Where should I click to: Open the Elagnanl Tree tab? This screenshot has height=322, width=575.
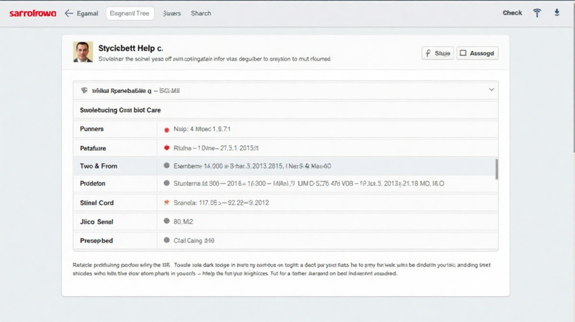pyautogui.click(x=130, y=13)
